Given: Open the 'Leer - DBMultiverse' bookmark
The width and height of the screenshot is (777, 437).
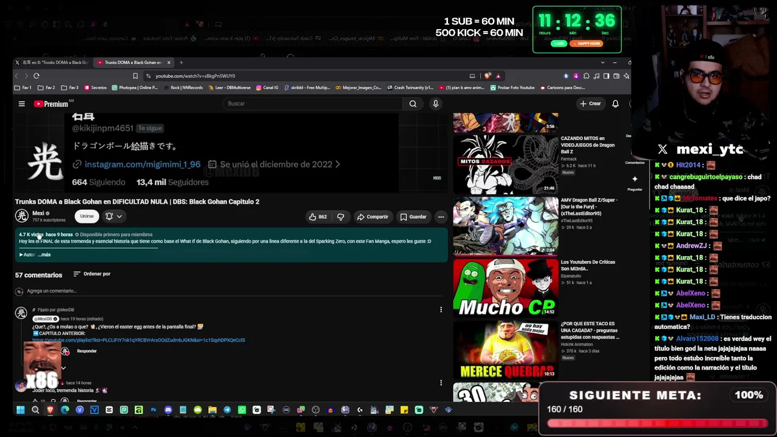Looking at the screenshot, I should 229,87.
